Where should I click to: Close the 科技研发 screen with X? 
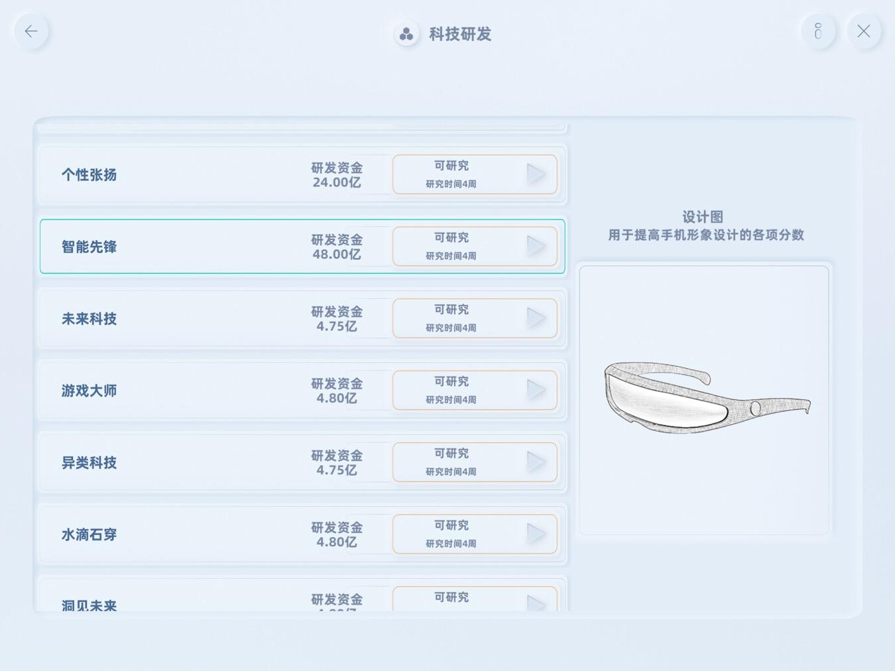tap(863, 31)
